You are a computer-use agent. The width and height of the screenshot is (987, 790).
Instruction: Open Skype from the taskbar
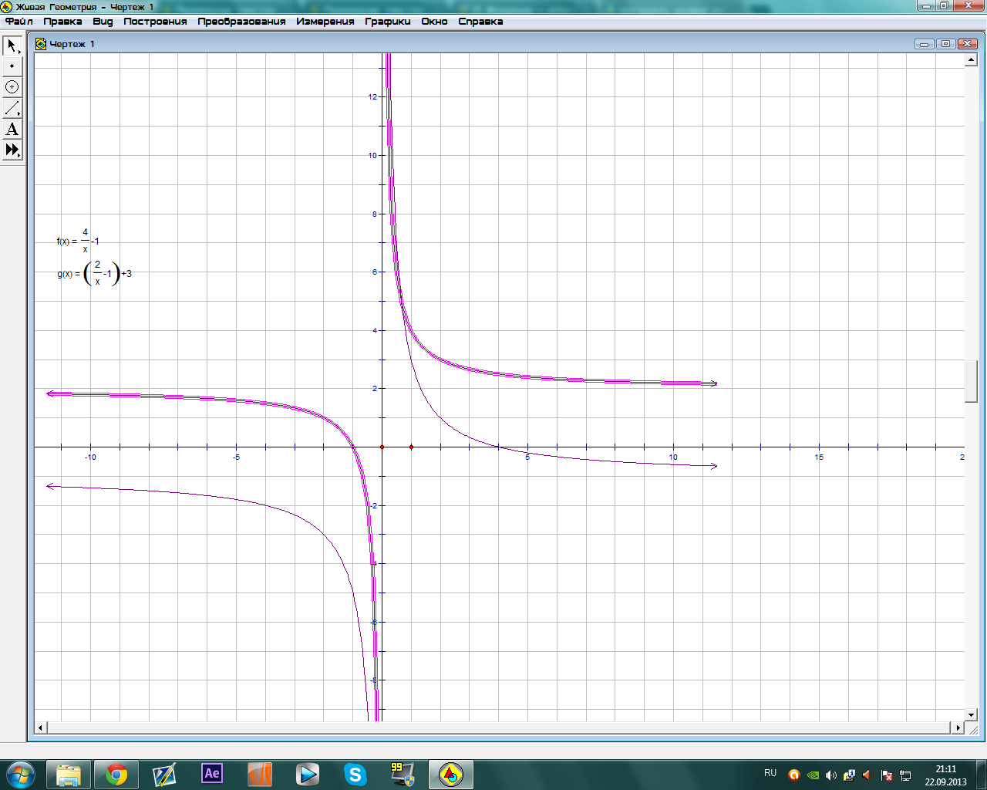[x=355, y=774]
